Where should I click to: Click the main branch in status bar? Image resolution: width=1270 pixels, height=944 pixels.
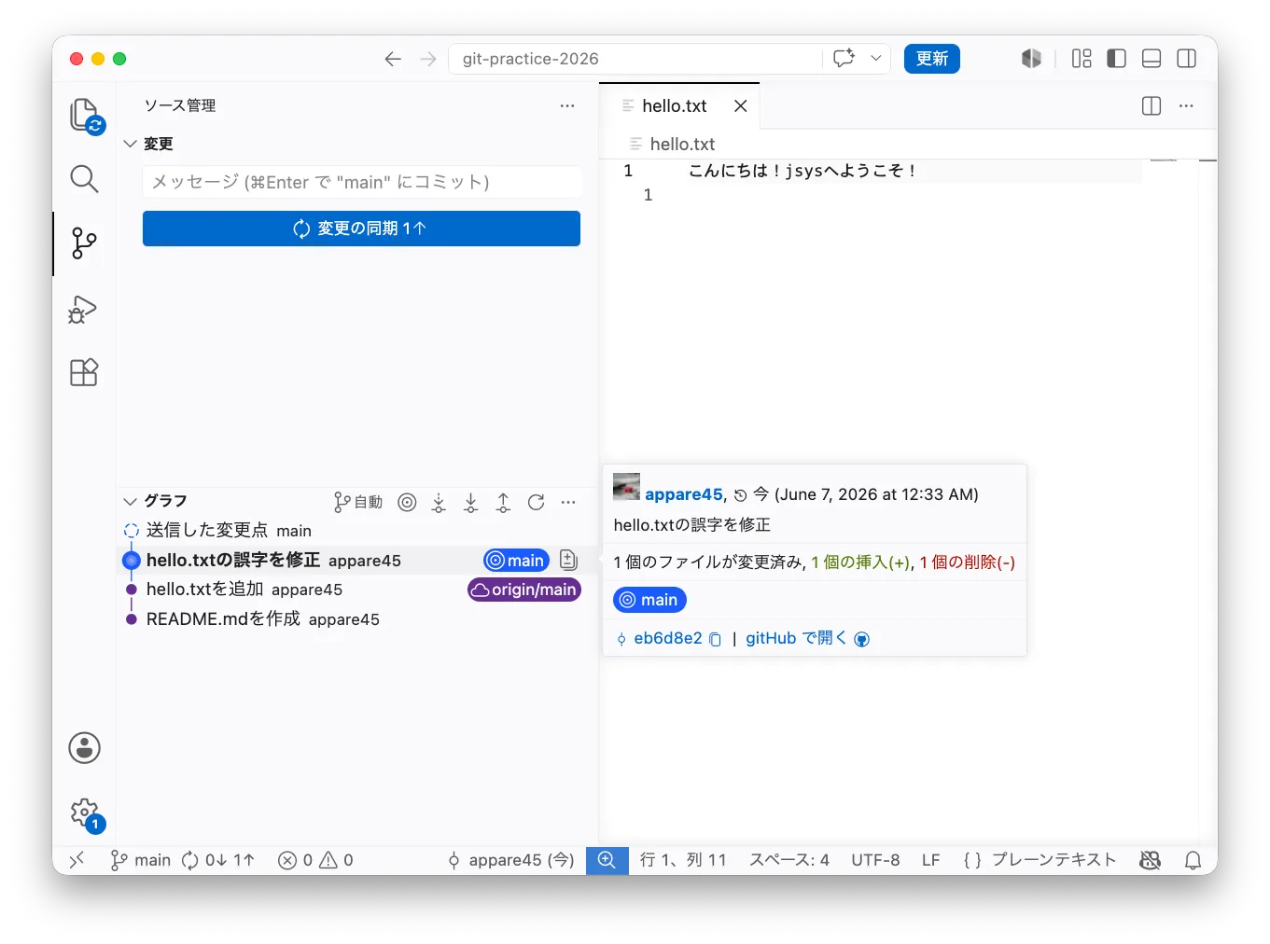141,860
